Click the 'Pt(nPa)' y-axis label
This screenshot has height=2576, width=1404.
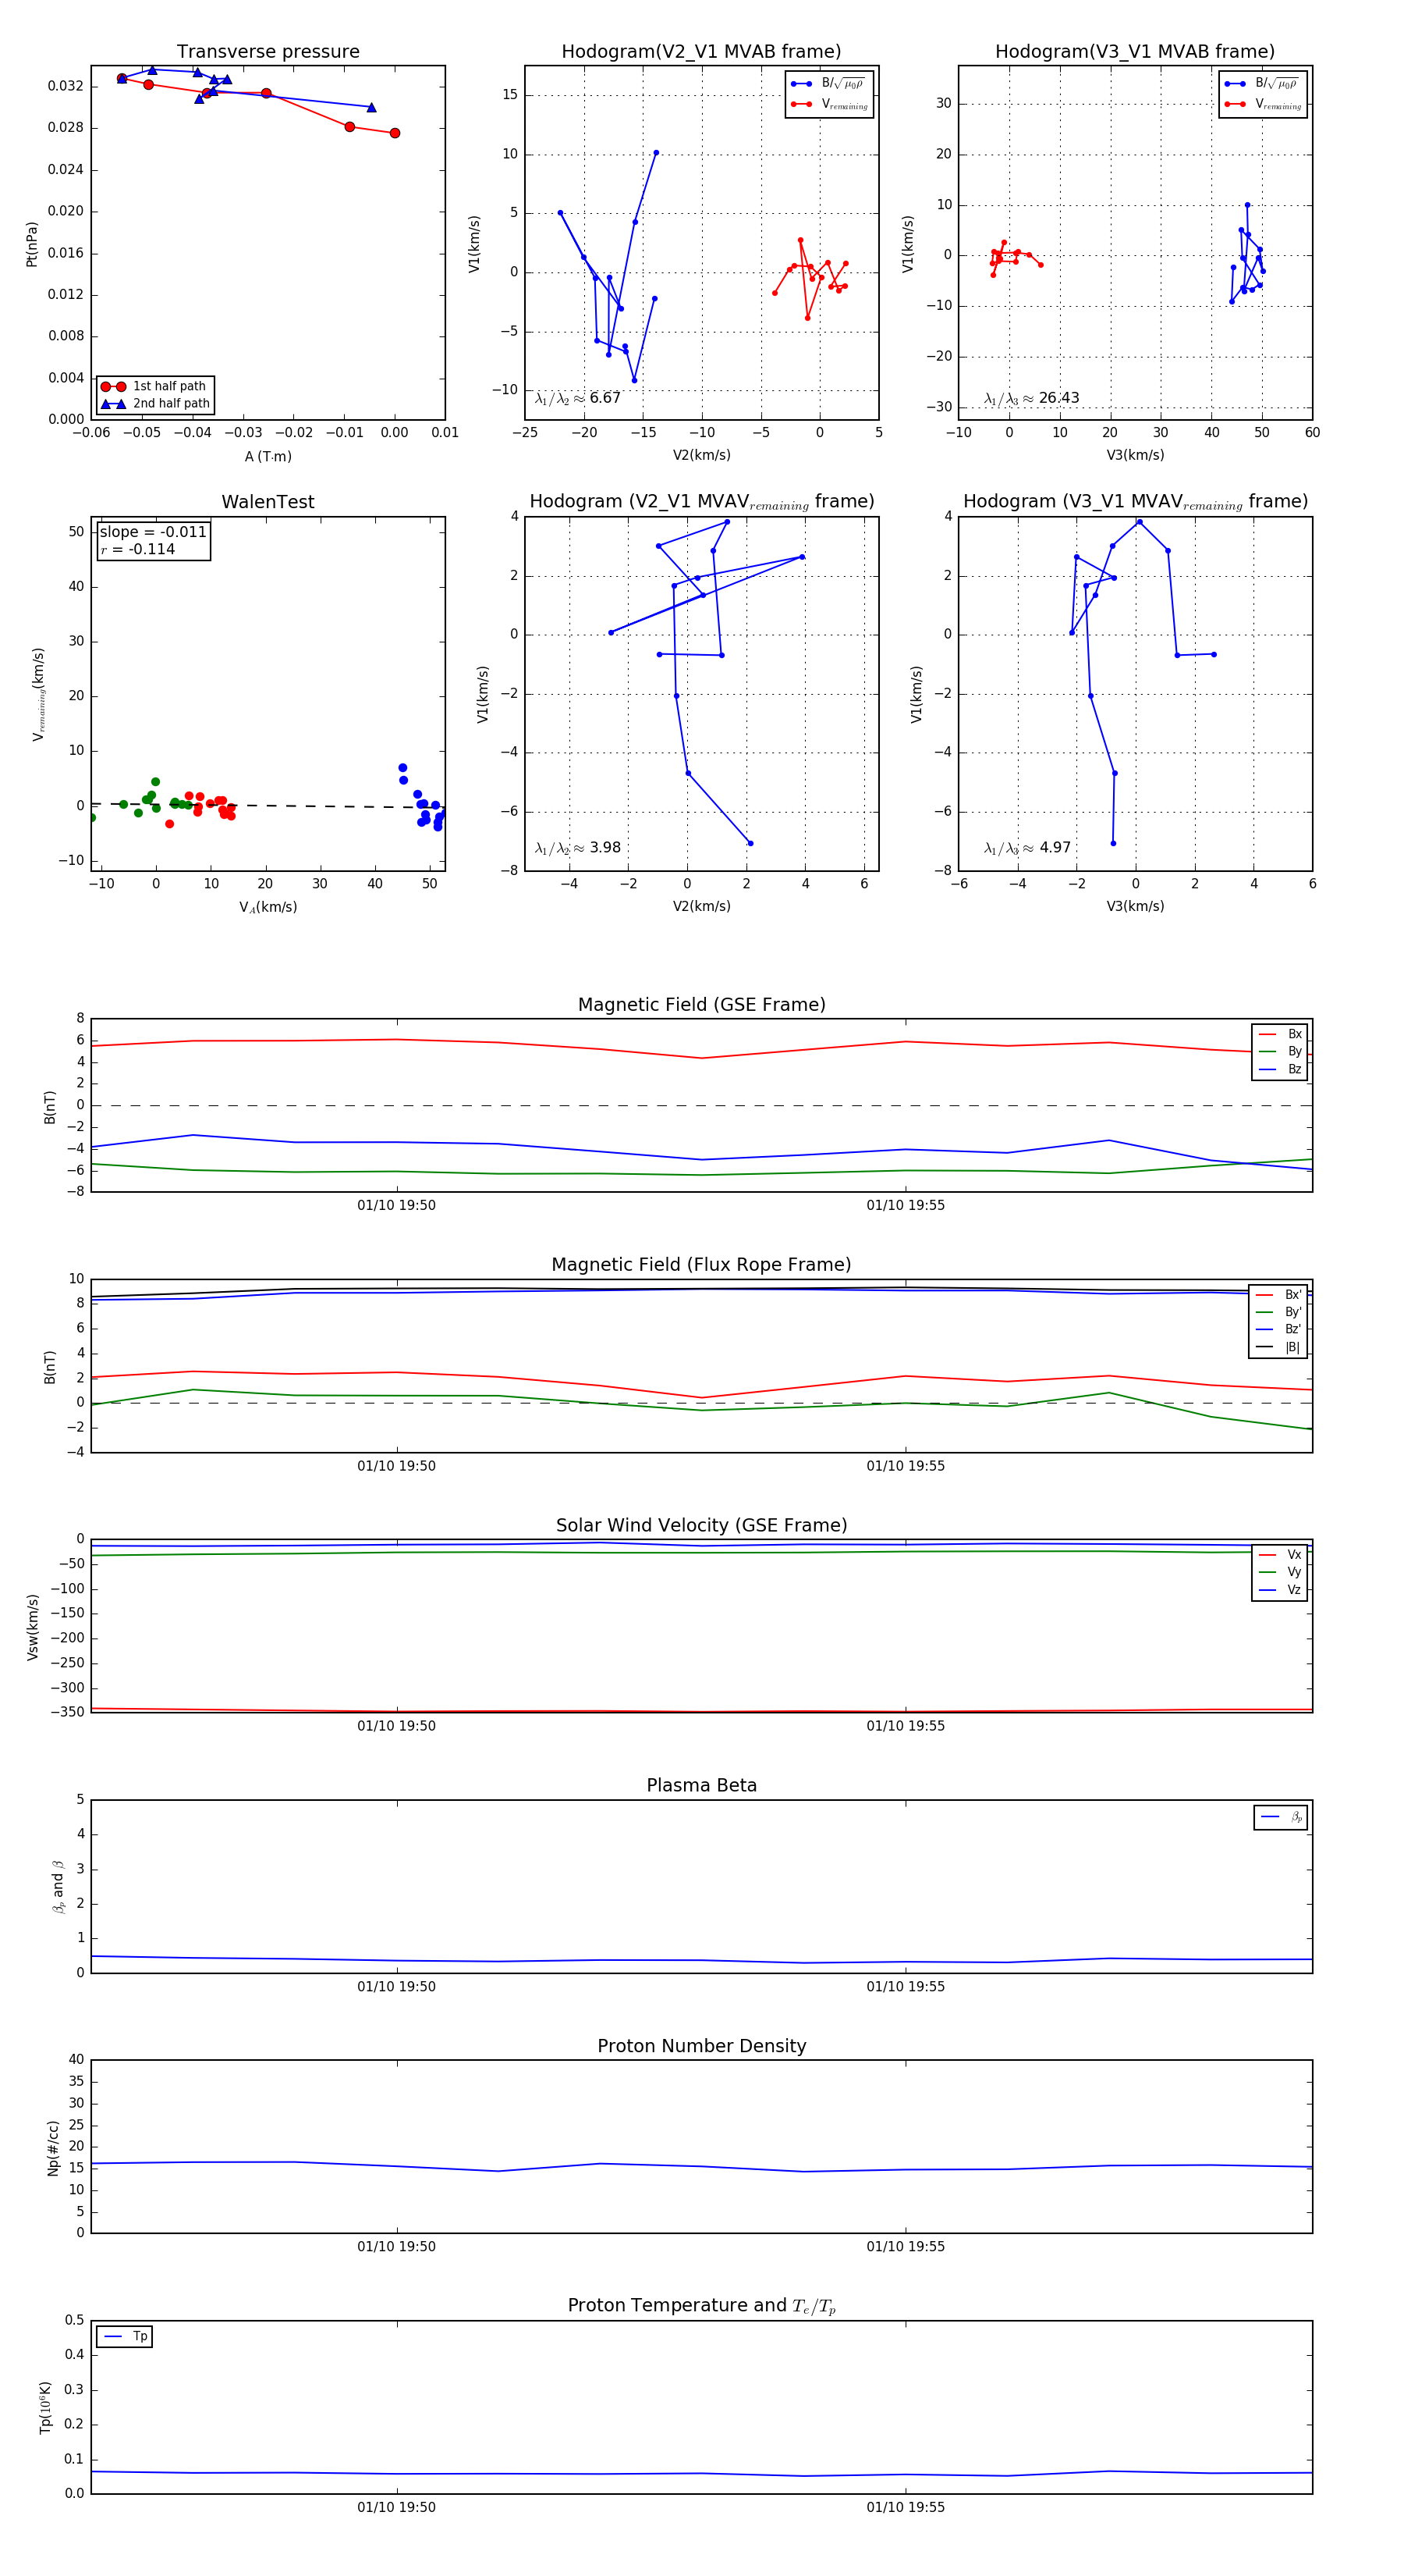coord(31,243)
